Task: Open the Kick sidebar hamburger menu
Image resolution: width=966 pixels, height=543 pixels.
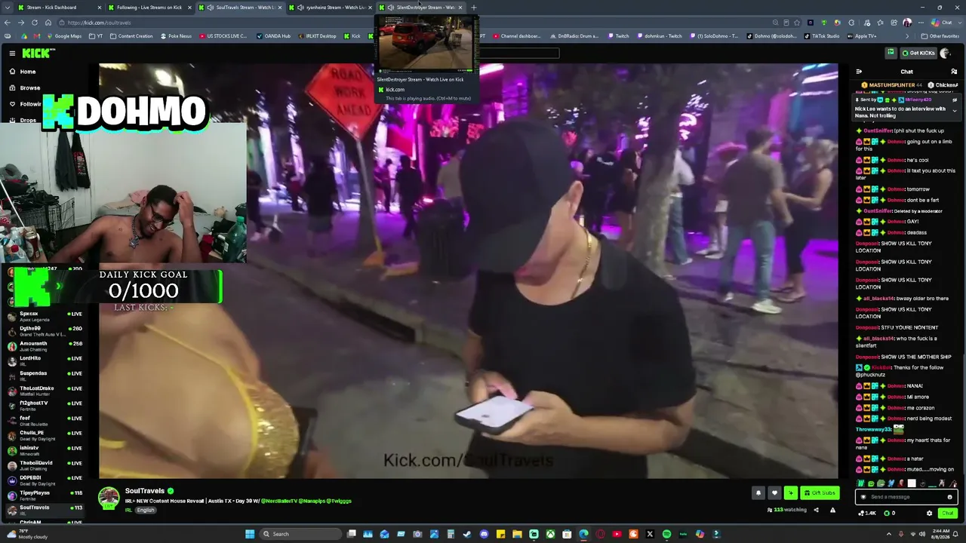Action: click(x=12, y=53)
